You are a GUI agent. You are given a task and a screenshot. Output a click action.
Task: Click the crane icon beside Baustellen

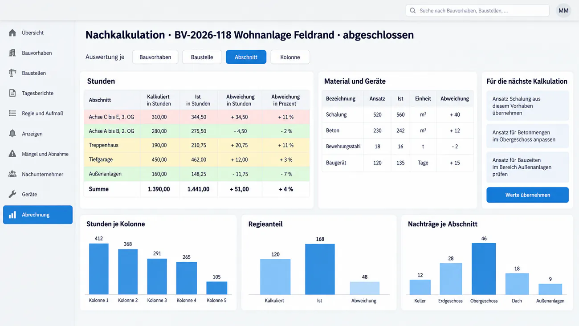[x=12, y=73]
